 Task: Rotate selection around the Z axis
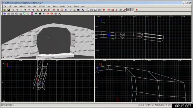coord(33,10)
